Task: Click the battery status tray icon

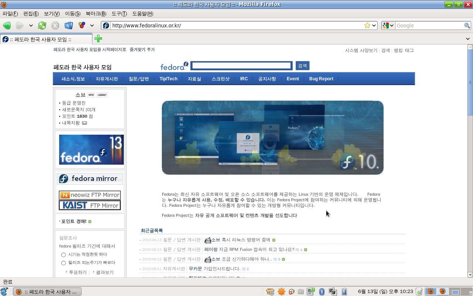Action: click(344, 292)
